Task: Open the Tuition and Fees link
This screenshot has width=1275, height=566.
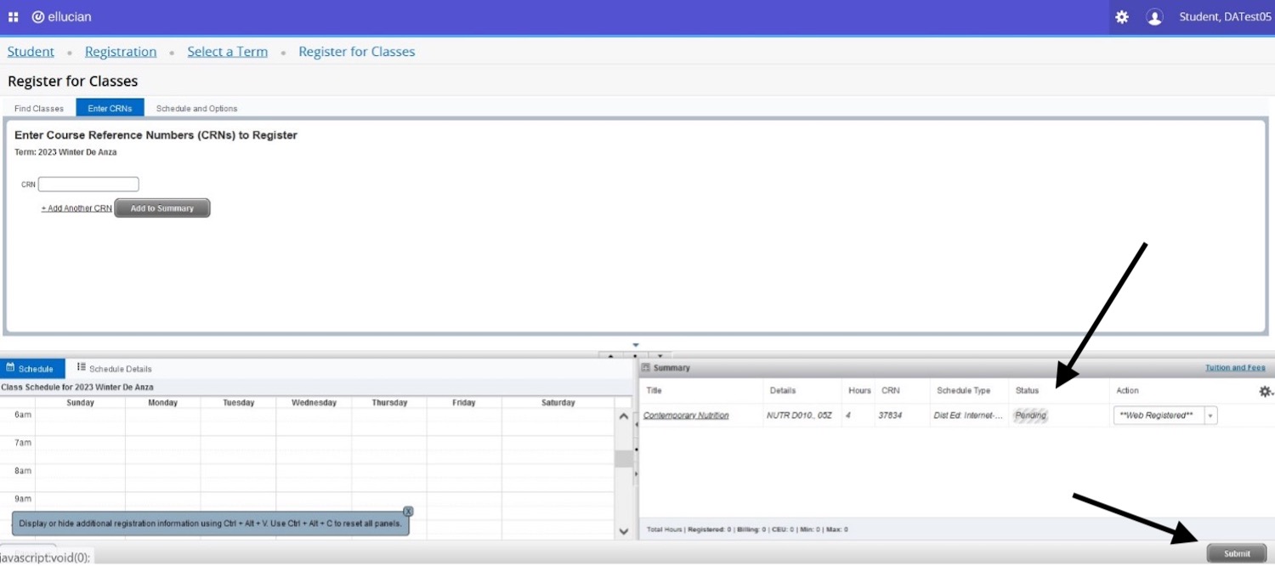Action: tap(1234, 368)
